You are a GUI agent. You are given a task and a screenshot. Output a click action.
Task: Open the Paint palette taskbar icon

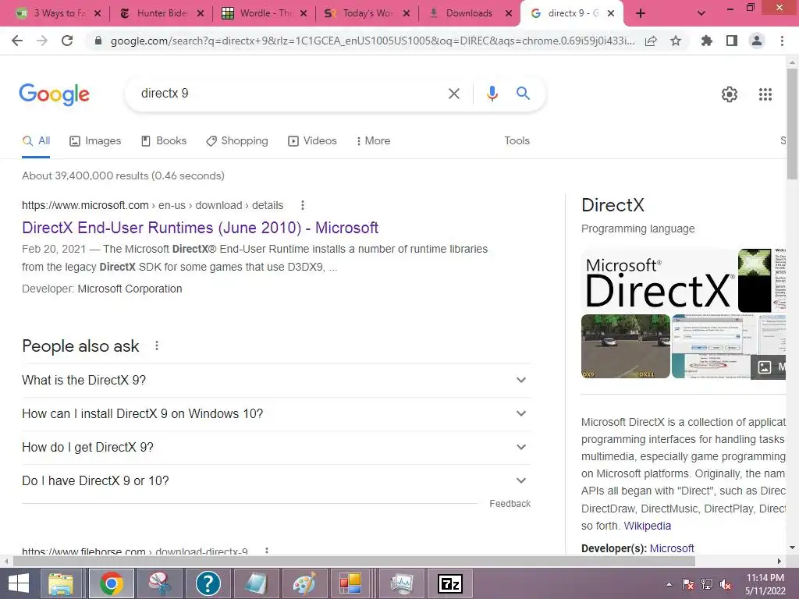(x=305, y=583)
